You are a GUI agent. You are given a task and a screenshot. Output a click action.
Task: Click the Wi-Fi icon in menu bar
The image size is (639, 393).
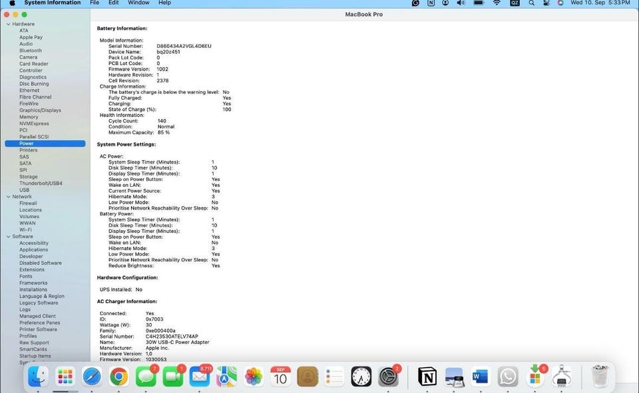[x=497, y=3]
